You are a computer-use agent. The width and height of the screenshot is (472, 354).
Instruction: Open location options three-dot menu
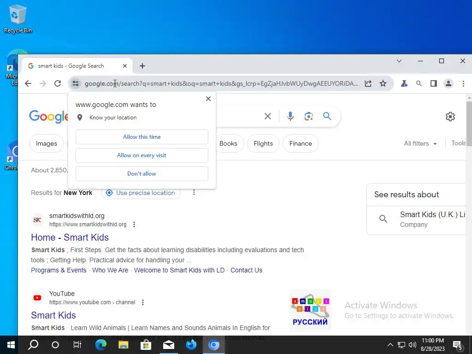pos(194,192)
